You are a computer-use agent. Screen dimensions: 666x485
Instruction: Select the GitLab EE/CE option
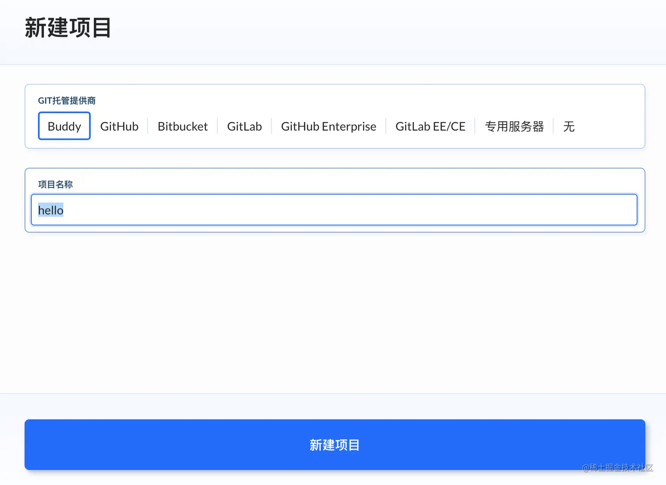coord(430,126)
